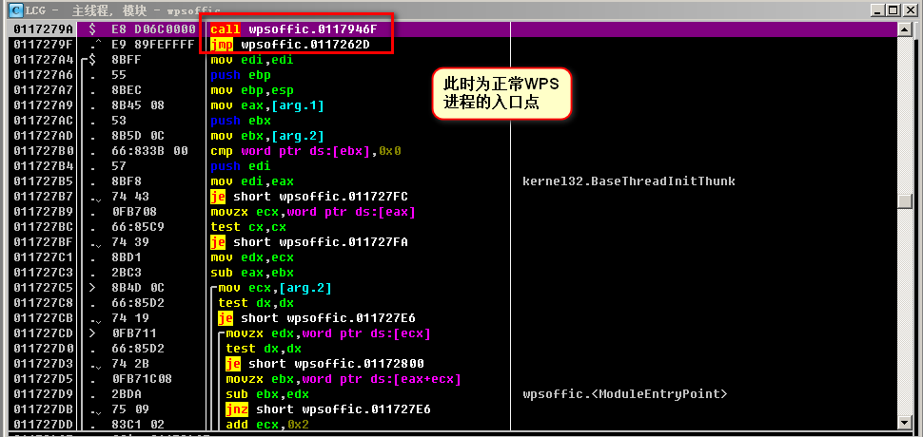
Task: Select hex bytes '0FB708'
Action: pyautogui.click(x=133, y=212)
